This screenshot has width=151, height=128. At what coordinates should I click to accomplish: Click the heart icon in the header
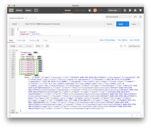point(140,10)
